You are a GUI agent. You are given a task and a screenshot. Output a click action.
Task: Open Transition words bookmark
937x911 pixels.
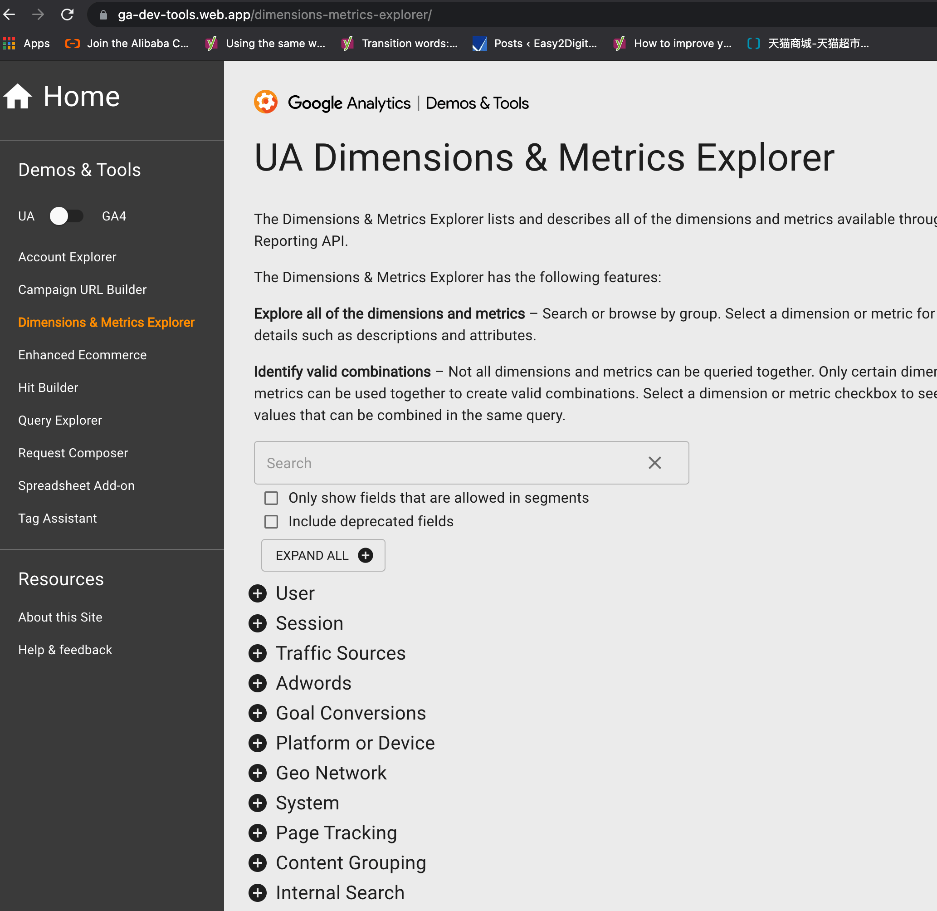tap(400, 44)
